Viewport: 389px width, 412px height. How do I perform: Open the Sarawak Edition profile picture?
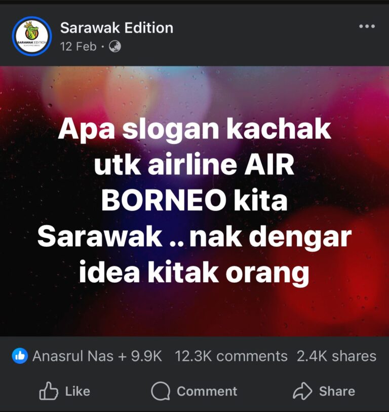pyautogui.click(x=32, y=36)
